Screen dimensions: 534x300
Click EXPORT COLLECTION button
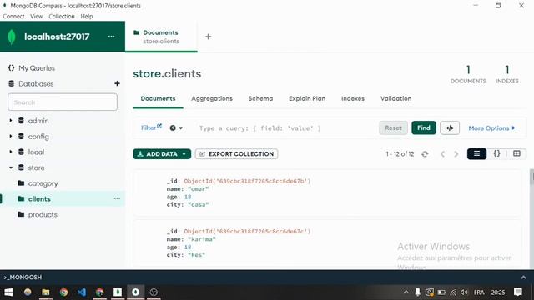[236, 154]
